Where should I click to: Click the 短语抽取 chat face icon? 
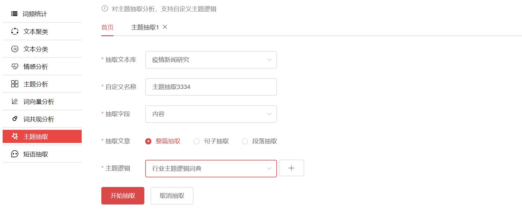(x=15, y=154)
